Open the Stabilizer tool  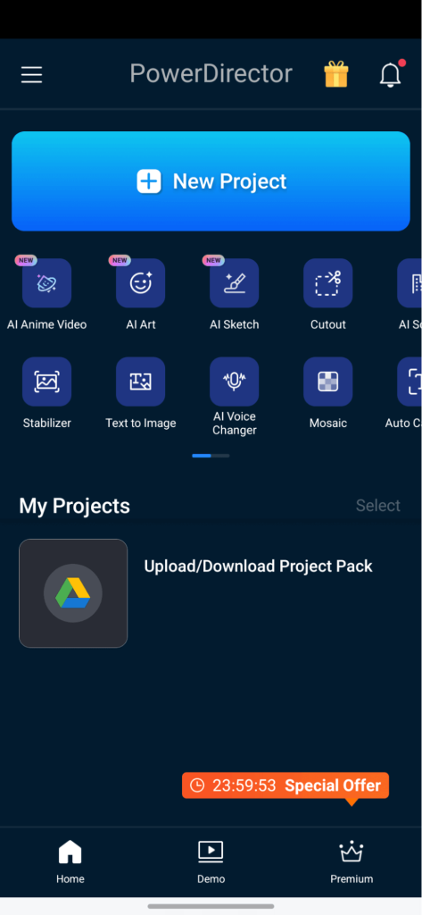(x=46, y=382)
